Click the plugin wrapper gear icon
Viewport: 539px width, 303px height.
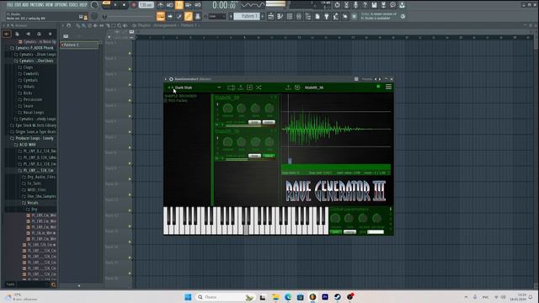171,79
